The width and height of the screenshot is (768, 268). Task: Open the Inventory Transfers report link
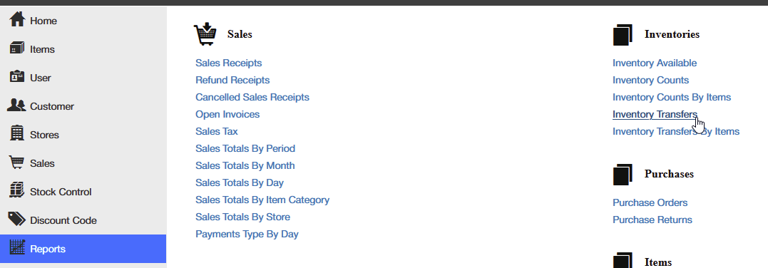[655, 114]
